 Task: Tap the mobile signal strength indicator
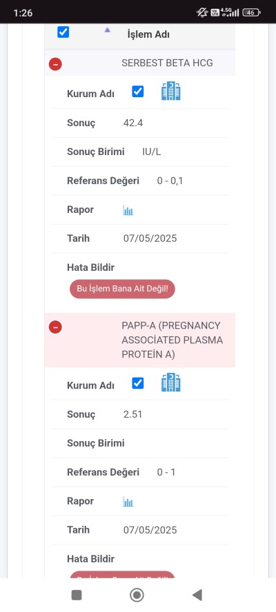point(230,12)
